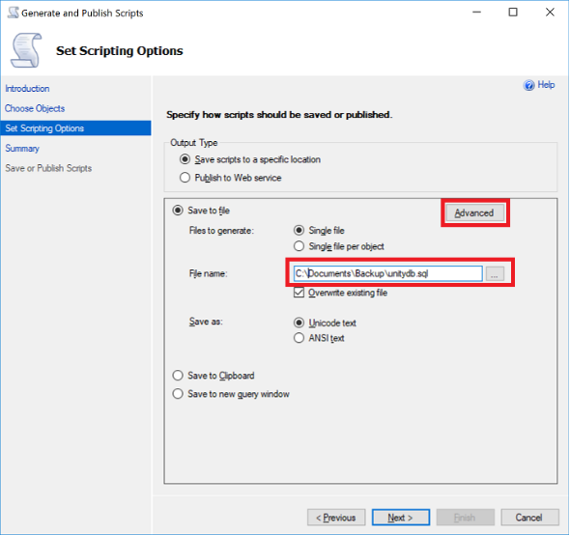Image resolution: width=570 pixels, height=535 pixels.
Task: Open Advanced scripting options
Action: pos(474,212)
